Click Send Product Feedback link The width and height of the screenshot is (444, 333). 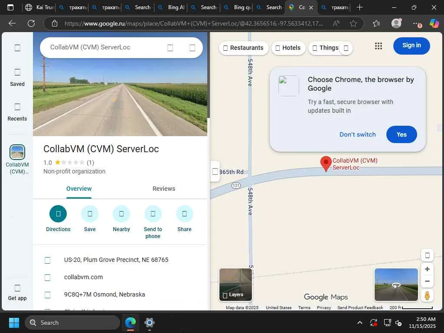pos(360,307)
